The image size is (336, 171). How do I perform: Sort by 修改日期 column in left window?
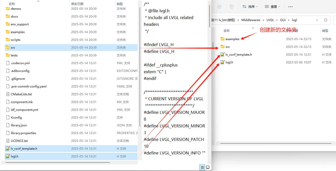[77, 4]
